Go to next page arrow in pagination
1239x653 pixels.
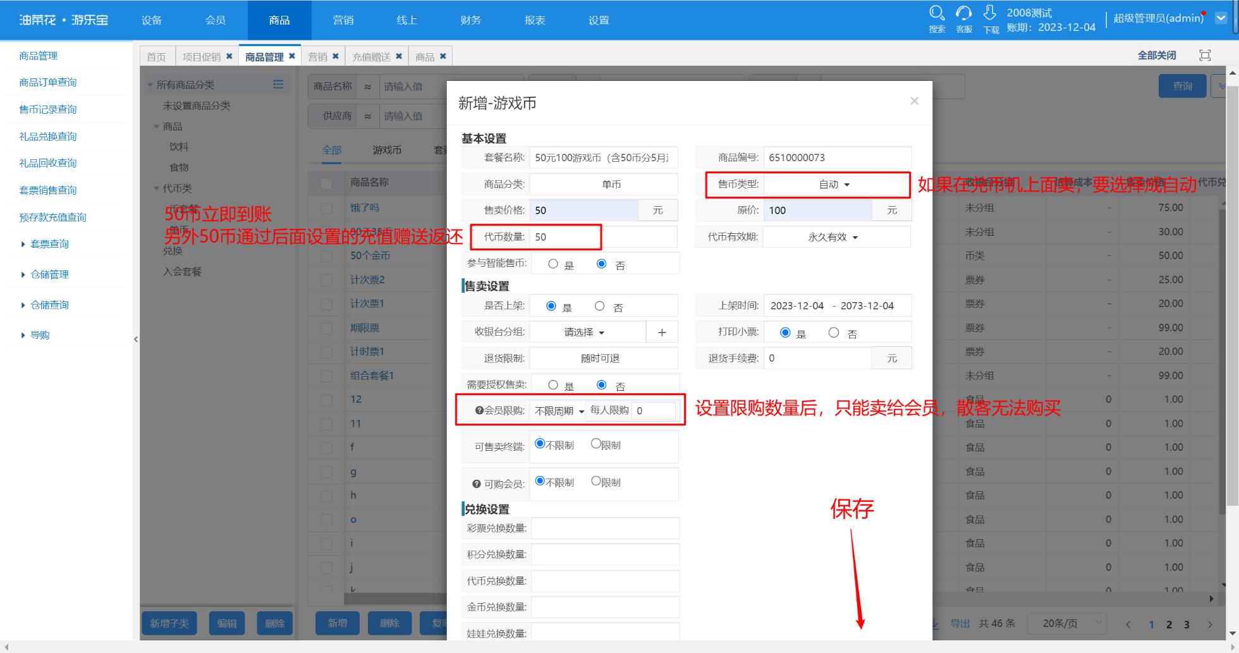coord(1210,625)
